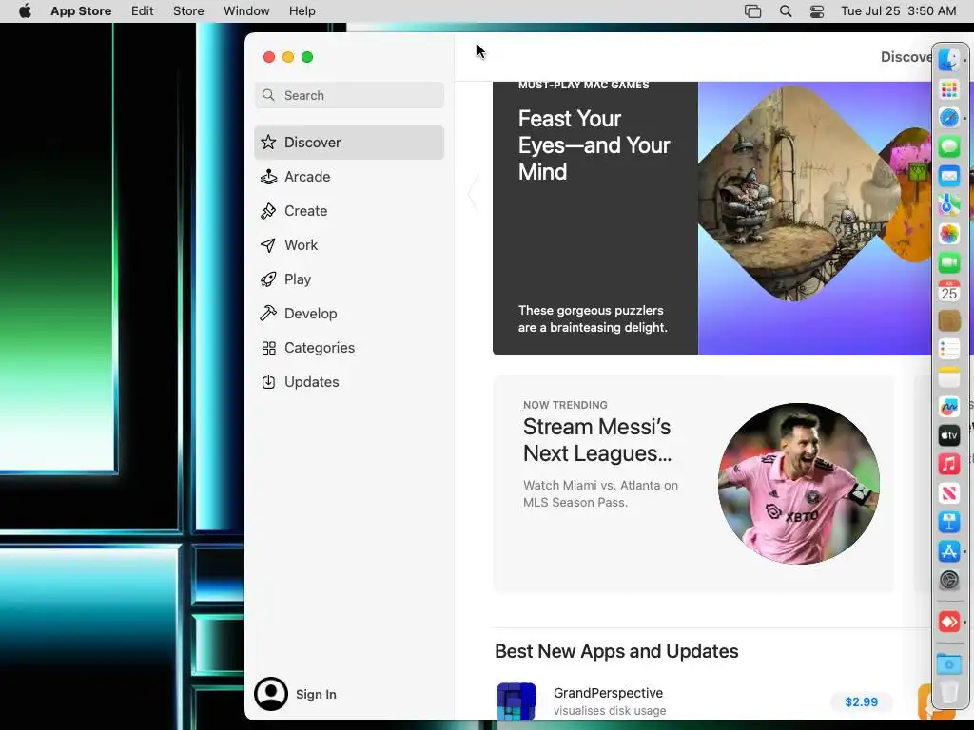Click the text 'visualises disk usage'

[x=610, y=710]
